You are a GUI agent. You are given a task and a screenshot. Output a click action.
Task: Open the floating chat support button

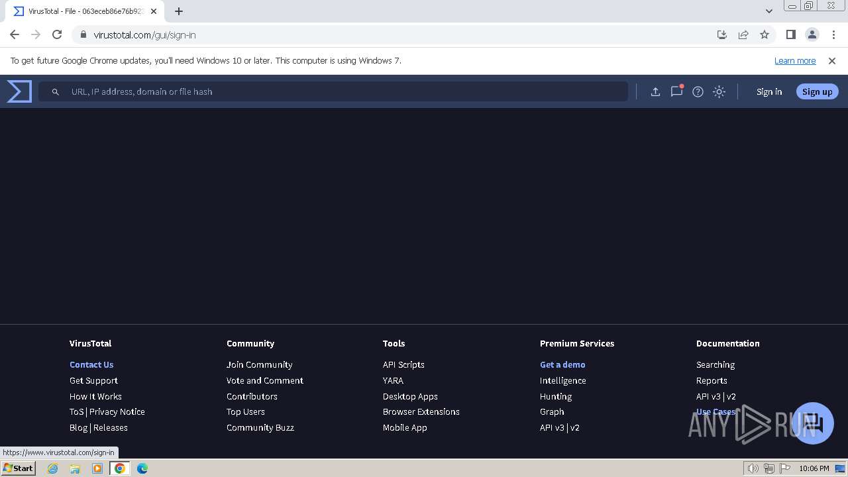(x=812, y=423)
